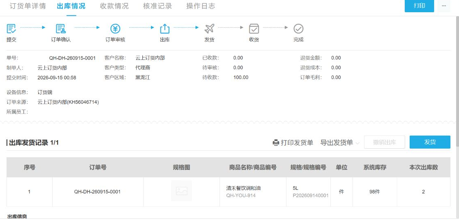The width and height of the screenshot is (459, 220).
Task: Open the product spec image placeholder thumbnail
Action: point(182,191)
